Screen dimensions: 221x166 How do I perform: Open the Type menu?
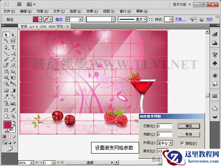(x=59, y=11)
